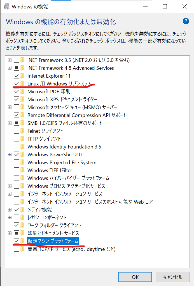Enable Windows ハイパーバイザー プラットフォーム checkbox
This screenshot has width=194, height=286.
point(17,178)
